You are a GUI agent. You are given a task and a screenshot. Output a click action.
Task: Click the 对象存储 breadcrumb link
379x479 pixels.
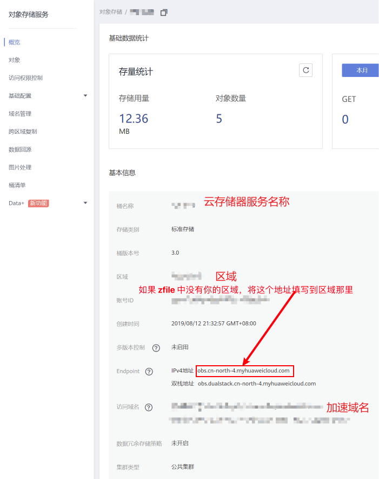(110, 12)
